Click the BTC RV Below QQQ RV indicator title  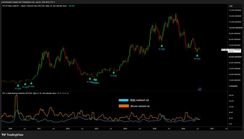[34, 6]
